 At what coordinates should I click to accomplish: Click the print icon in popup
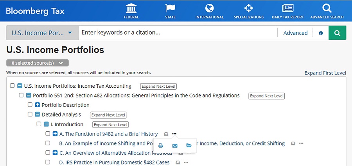[161, 146]
